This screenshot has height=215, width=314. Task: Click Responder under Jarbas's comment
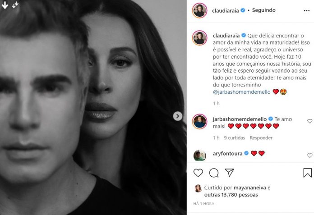pos(261,138)
